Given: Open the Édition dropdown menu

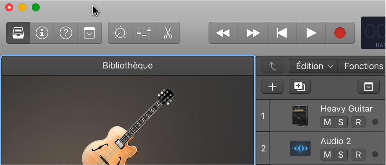Looking at the screenshot, I should pos(313,66).
